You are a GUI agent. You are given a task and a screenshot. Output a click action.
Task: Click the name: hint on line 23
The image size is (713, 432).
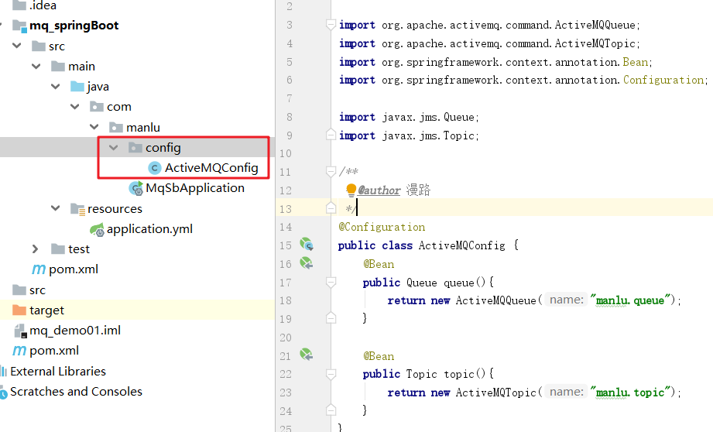coord(566,392)
